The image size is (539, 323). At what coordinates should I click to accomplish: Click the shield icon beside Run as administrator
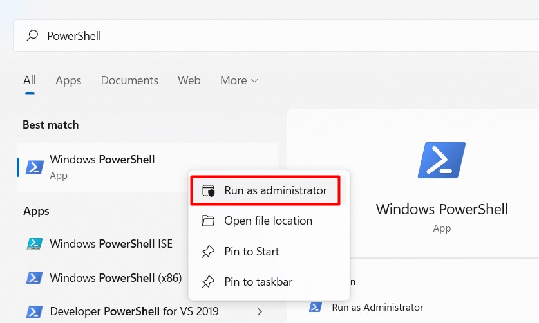tap(208, 190)
